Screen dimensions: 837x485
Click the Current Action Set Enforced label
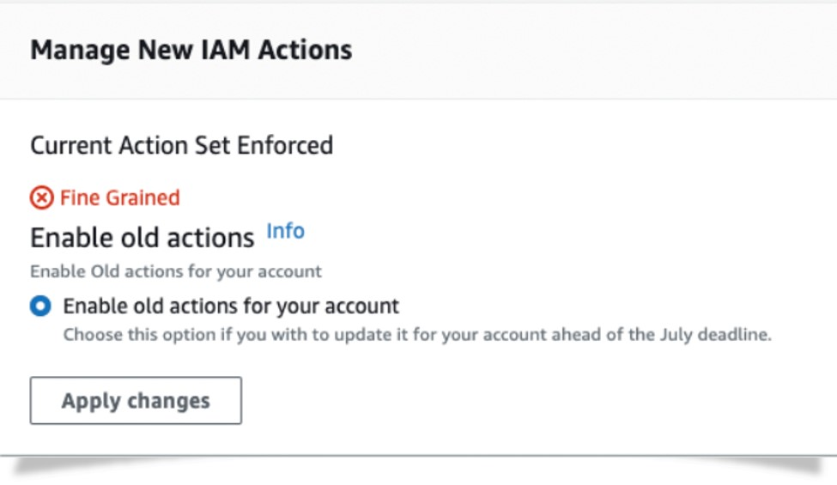pyautogui.click(x=181, y=145)
